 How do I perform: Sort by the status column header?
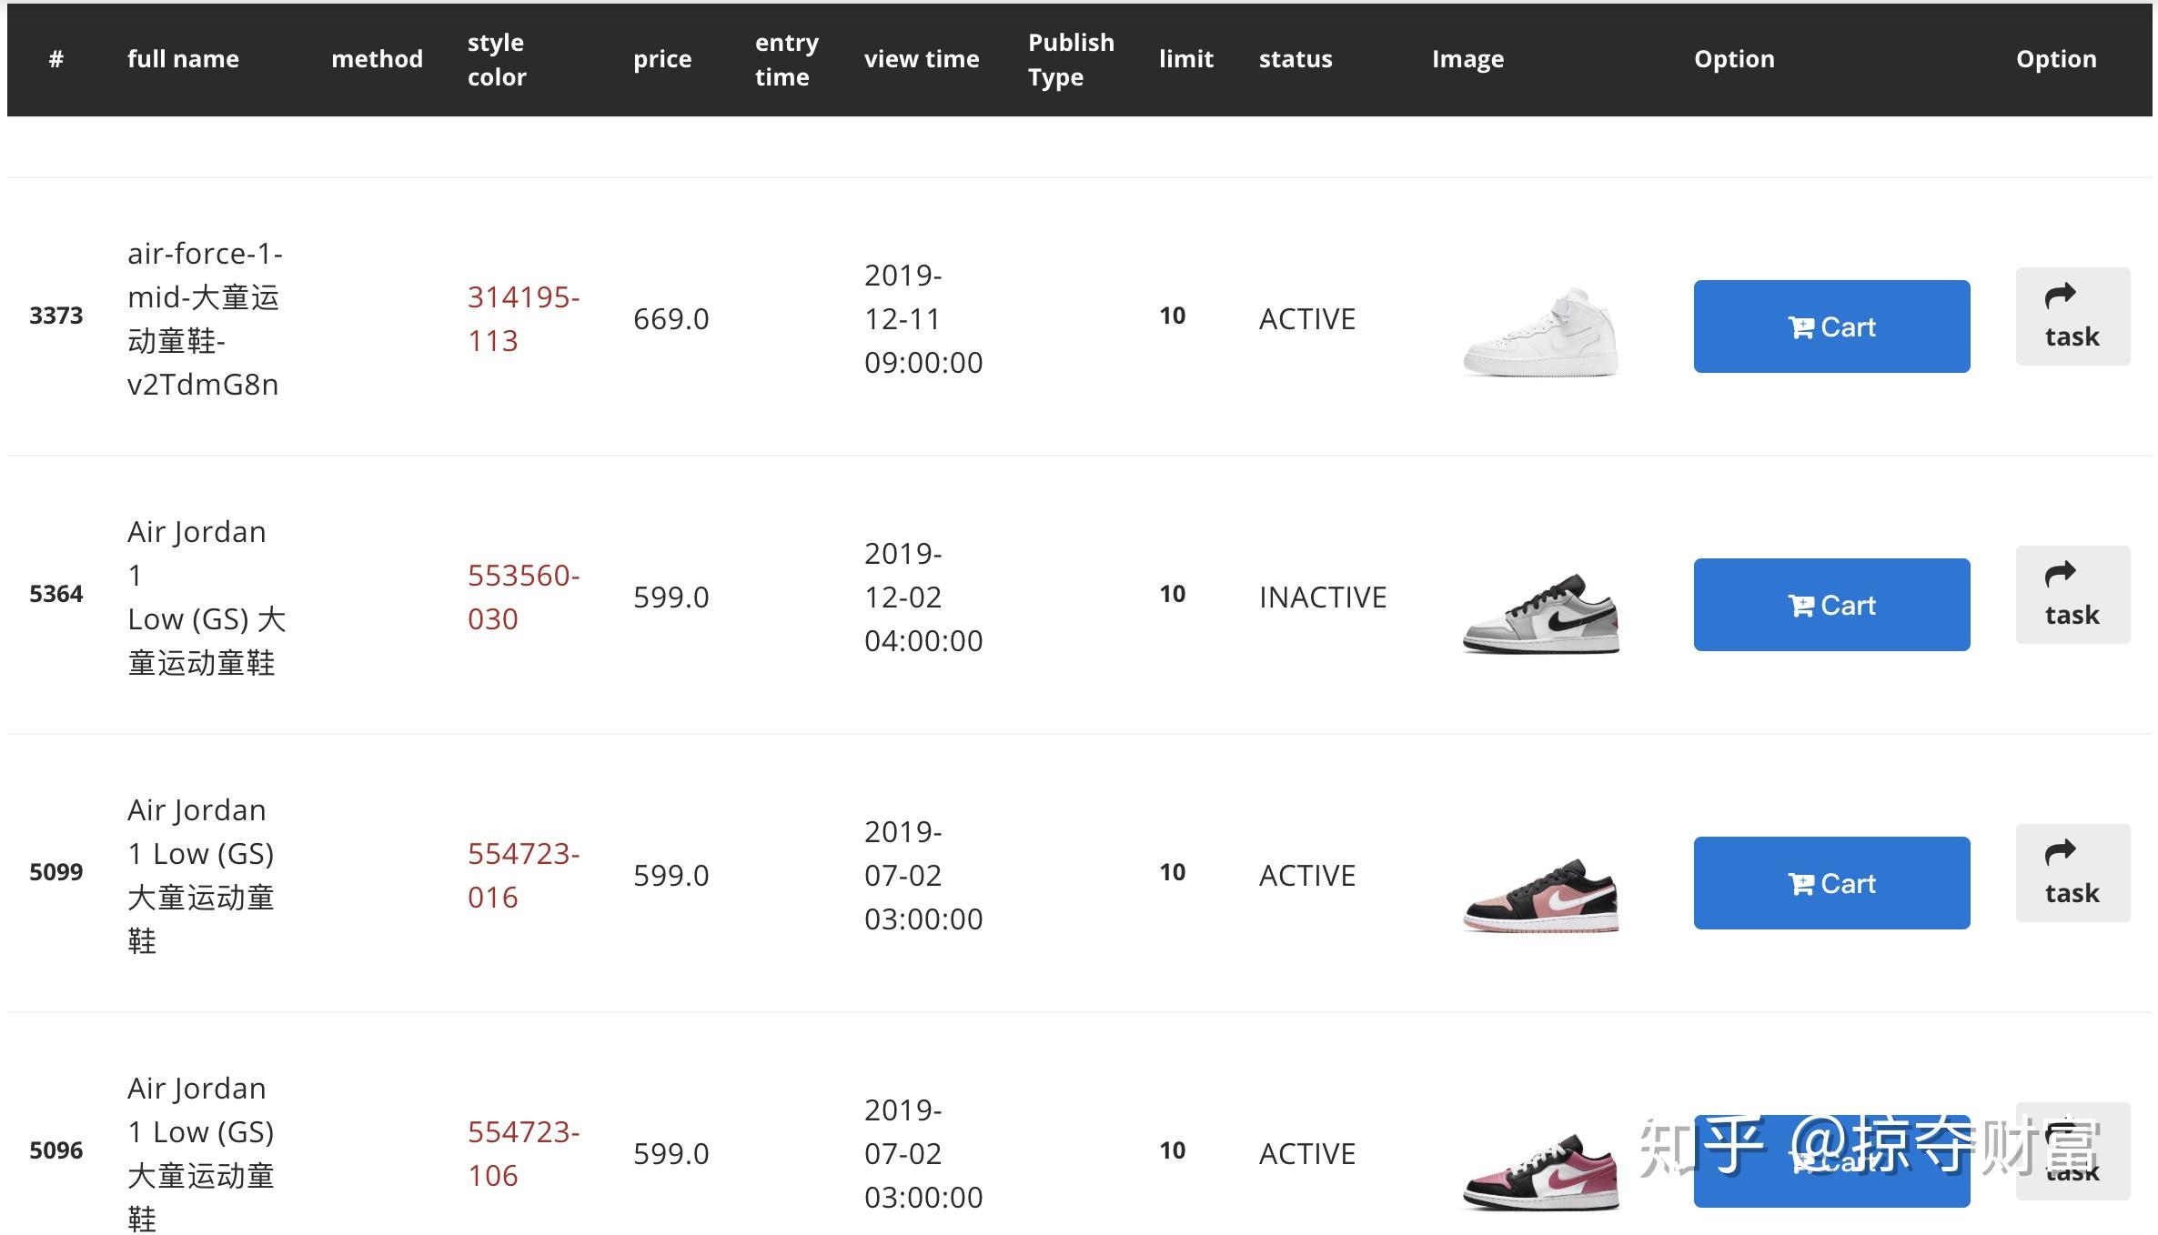[x=1296, y=59]
